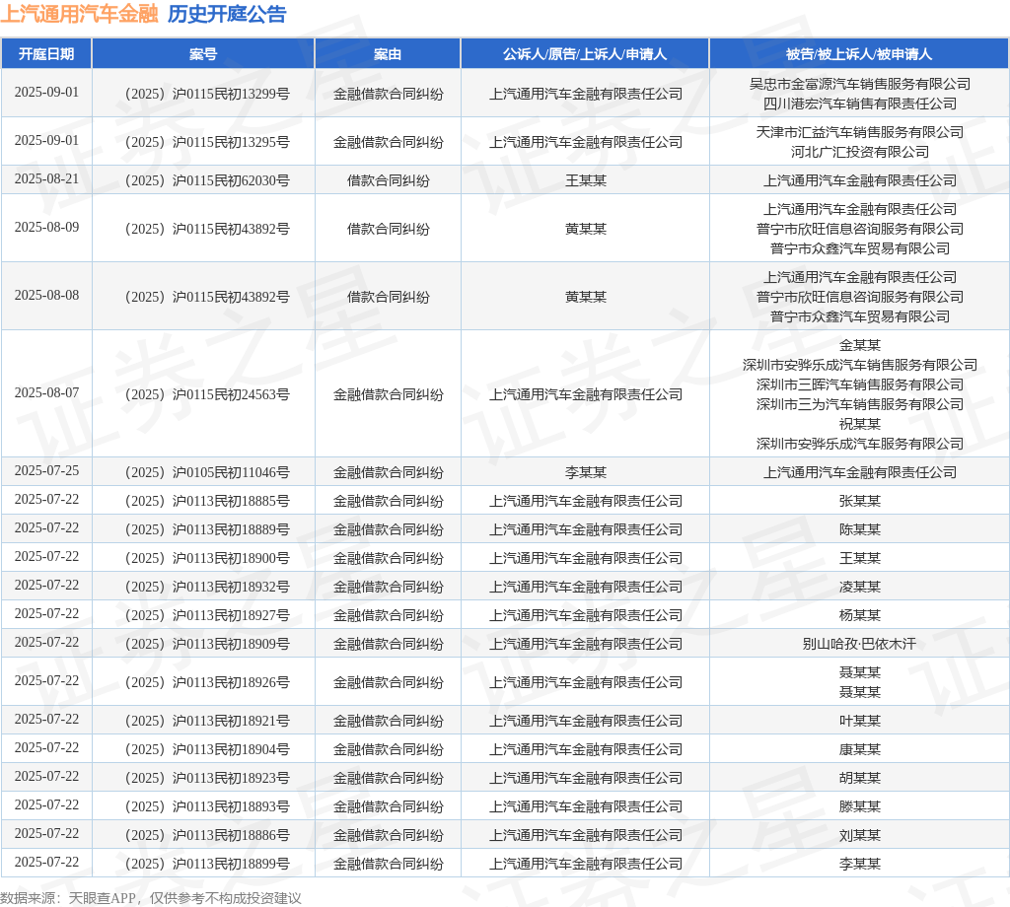Click defendant 凌某某
The width and height of the screenshot is (1010, 907).
860,587
